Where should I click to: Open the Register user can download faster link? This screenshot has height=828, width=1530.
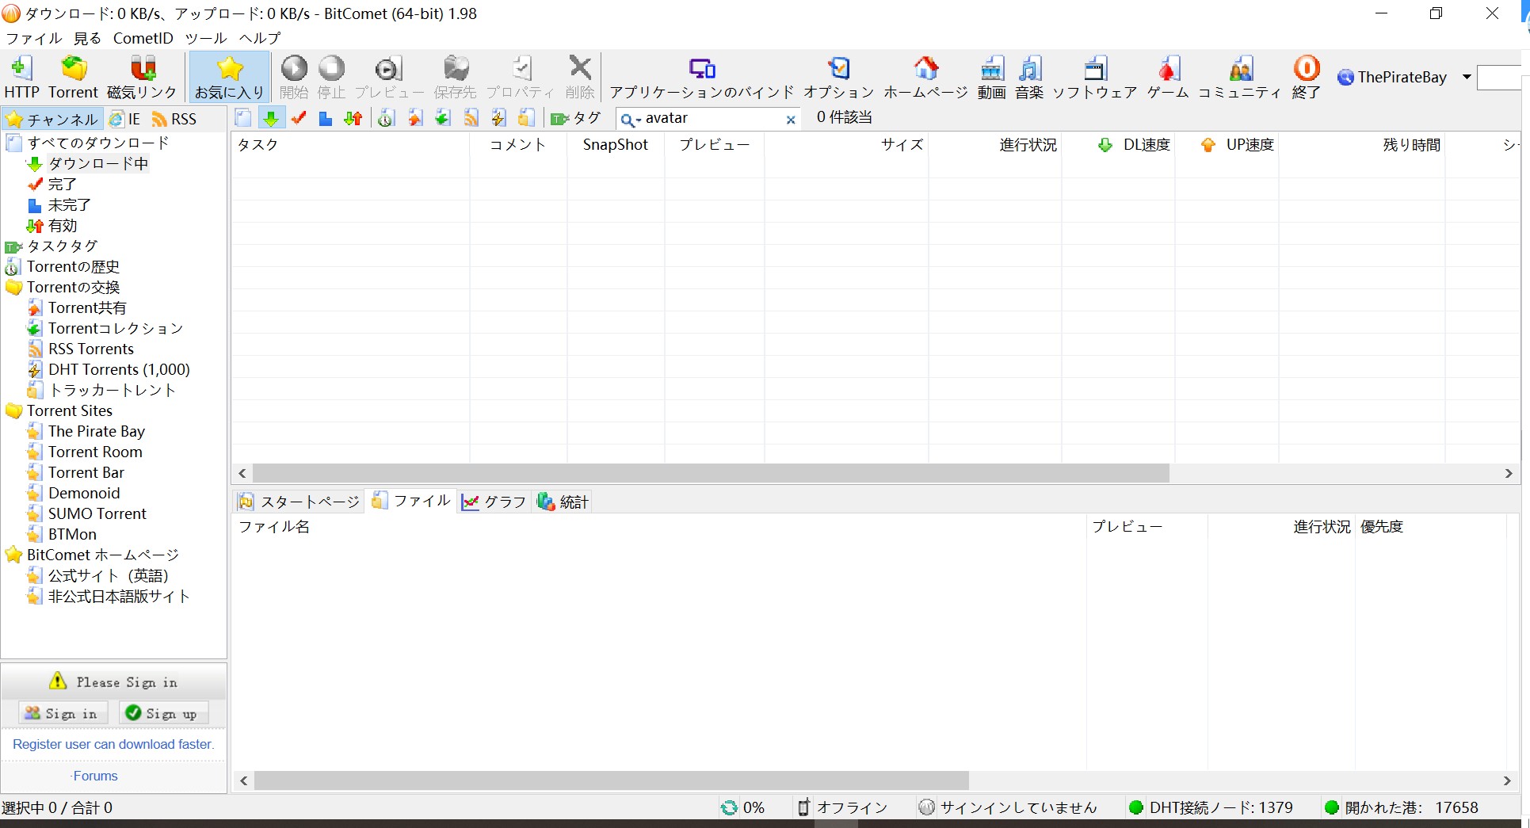113,744
